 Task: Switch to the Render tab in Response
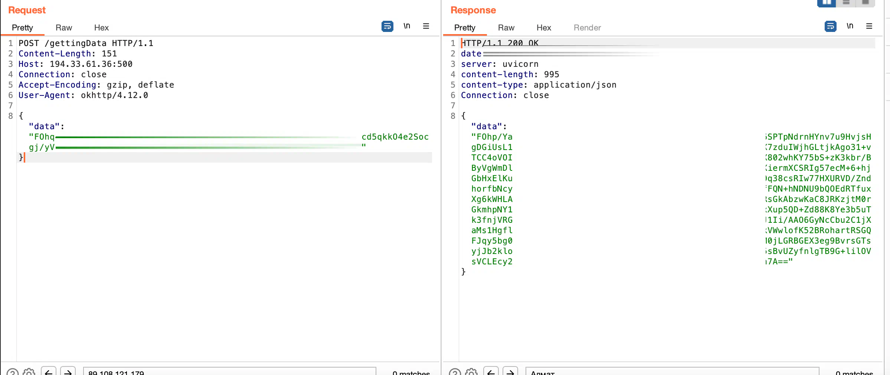tap(587, 28)
